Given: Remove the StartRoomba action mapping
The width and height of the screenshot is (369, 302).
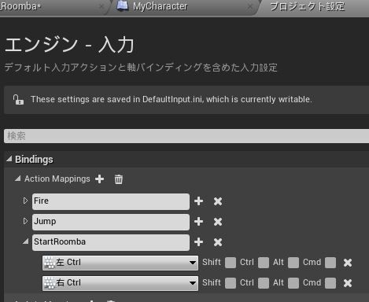Looking at the screenshot, I should coord(218,242).
